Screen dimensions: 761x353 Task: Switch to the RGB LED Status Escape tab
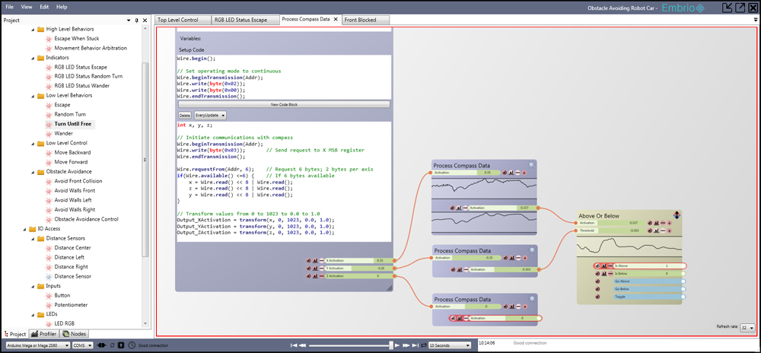246,20
